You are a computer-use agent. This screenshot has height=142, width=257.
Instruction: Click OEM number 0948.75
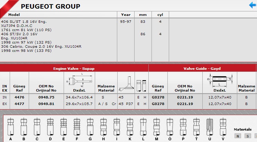coord(46,97)
